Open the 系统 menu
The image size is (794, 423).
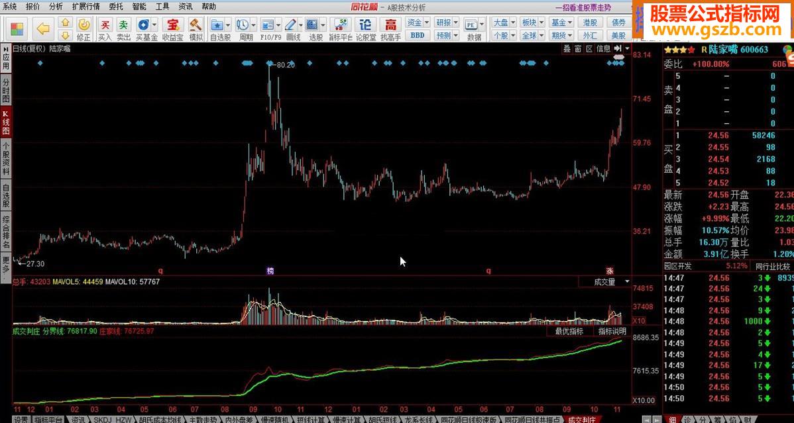(x=10, y=7)
